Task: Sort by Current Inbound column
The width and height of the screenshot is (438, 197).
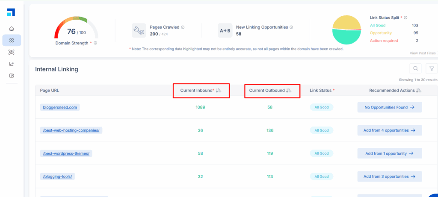Action: coord(219,91)
